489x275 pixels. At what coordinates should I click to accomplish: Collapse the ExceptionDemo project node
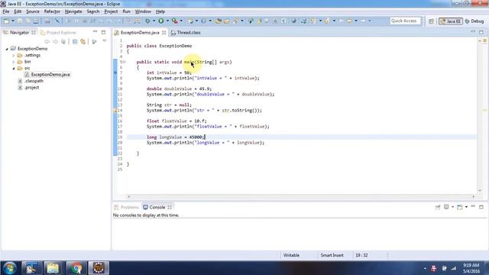point(7,49)
